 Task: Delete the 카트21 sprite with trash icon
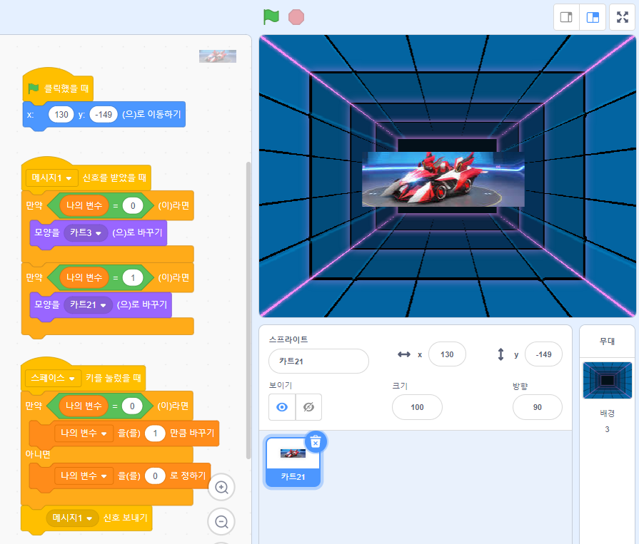pos(316,442)
